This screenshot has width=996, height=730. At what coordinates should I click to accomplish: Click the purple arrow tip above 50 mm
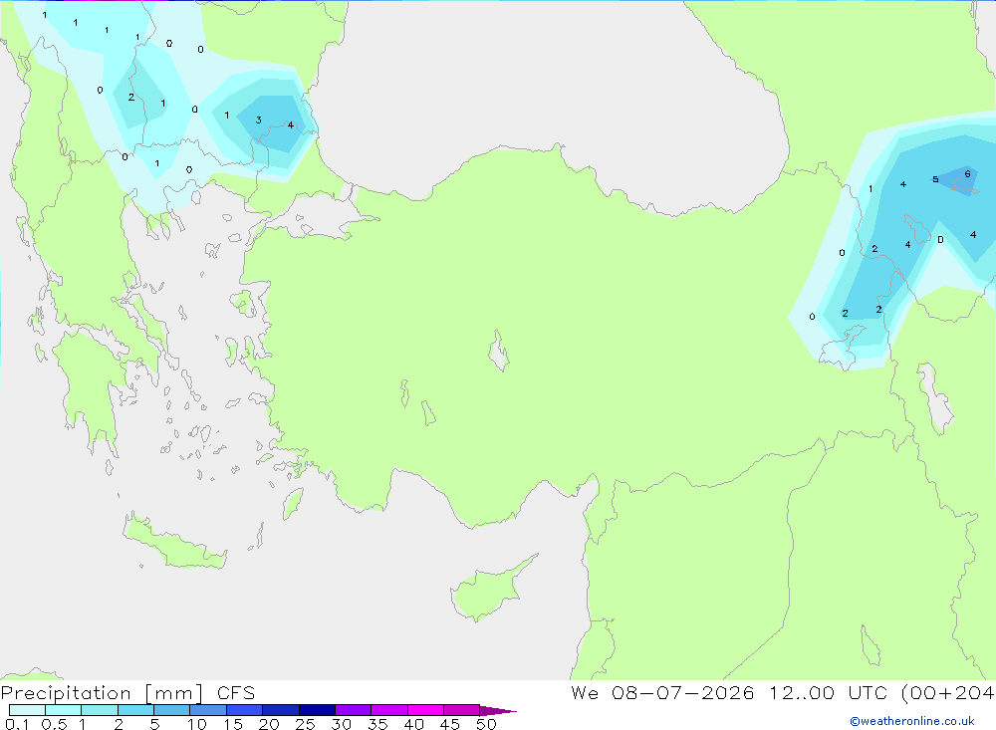499,710
